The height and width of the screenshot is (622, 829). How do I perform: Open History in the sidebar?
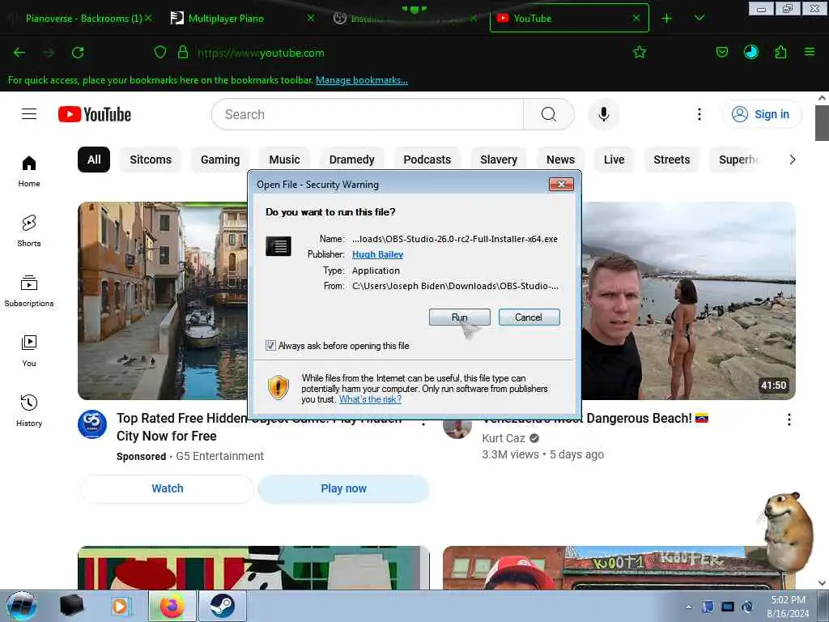click(29, 411)
